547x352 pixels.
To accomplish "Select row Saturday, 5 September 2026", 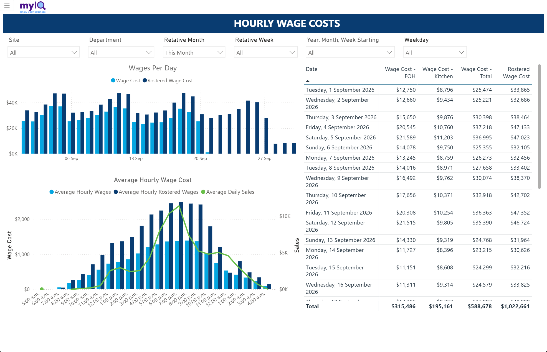I will 418,137.
